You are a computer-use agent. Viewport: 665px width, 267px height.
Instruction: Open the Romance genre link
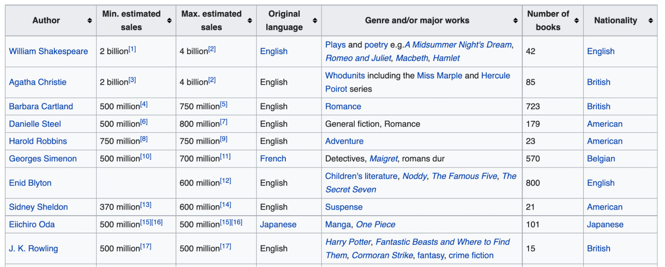click(343, 107)
